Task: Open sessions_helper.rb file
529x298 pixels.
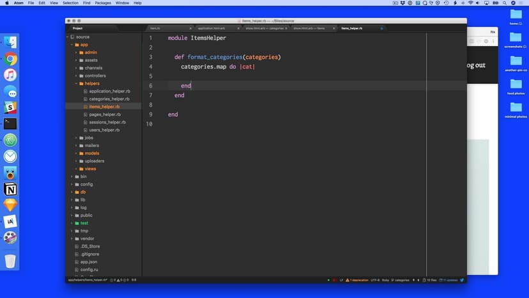Action: (x=107, y=122)
